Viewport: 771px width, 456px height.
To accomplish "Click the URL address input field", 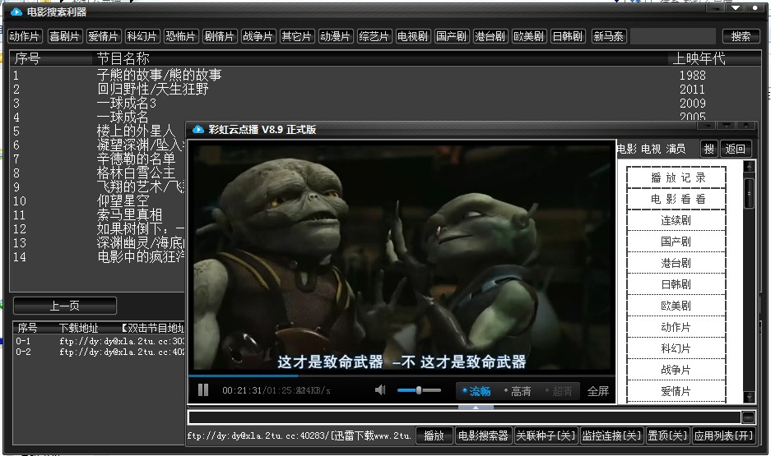I will [x=464, y=417].
